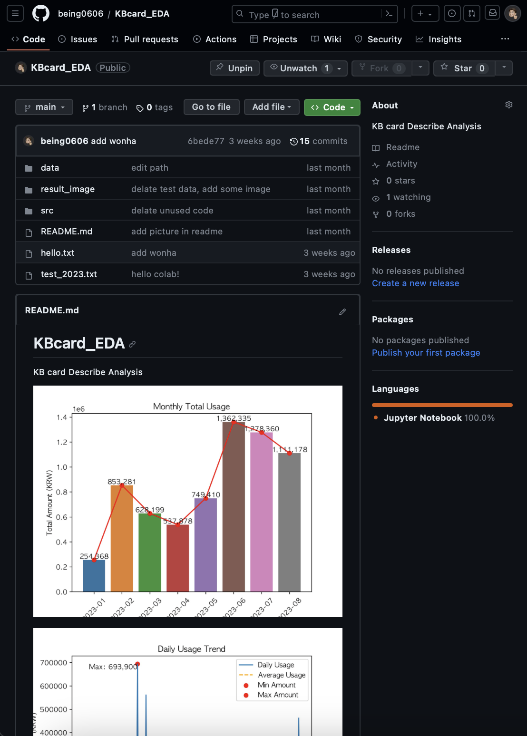
Task: Expand the Add file dropdown
Action: point(272,107)
